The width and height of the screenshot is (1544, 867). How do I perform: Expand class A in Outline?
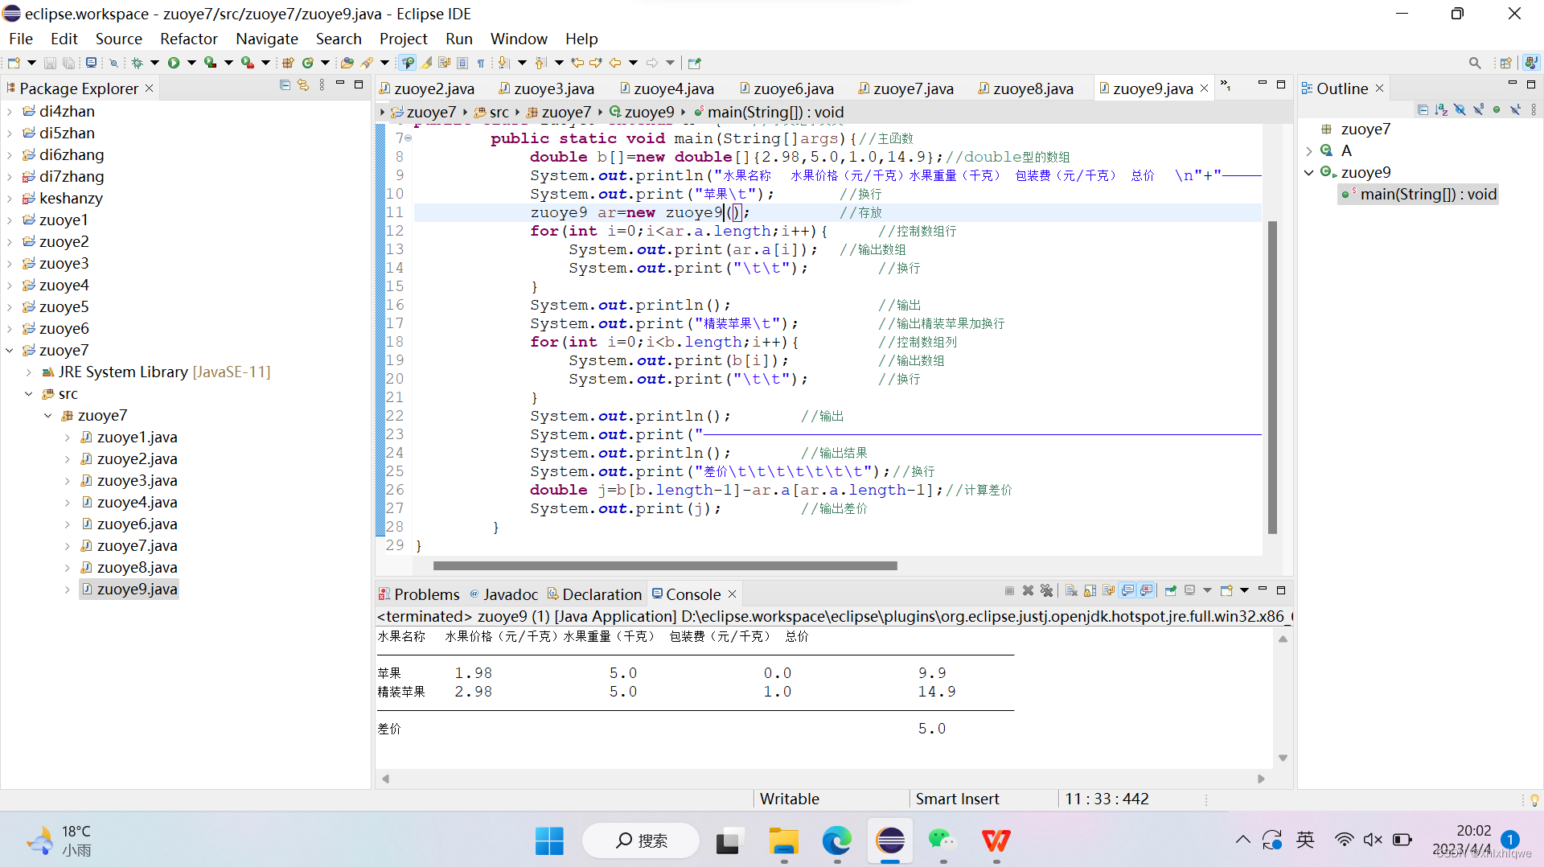point(1309,151)
